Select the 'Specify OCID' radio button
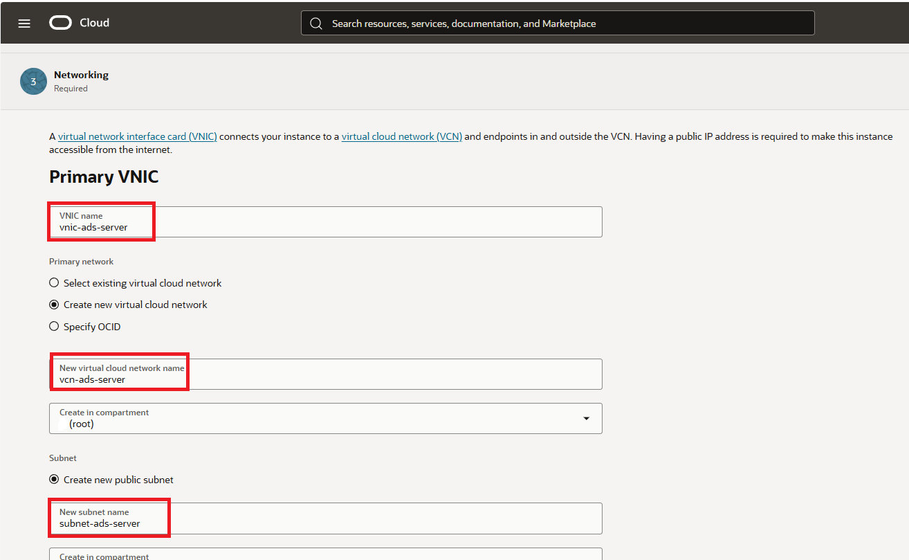This screenshot has height=560, width=909. tap(54, 327)
